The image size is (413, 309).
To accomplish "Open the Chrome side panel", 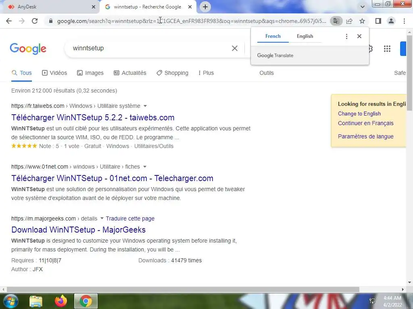I will (x=378, y=21).
